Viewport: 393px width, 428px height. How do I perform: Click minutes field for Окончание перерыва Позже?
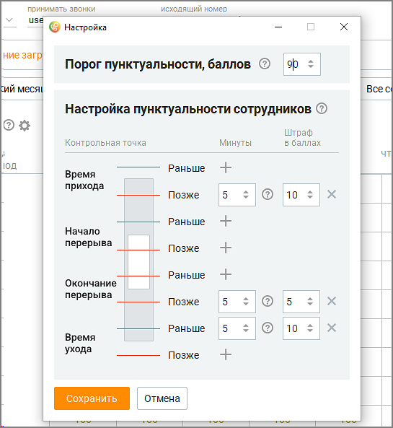click(237, 302)
